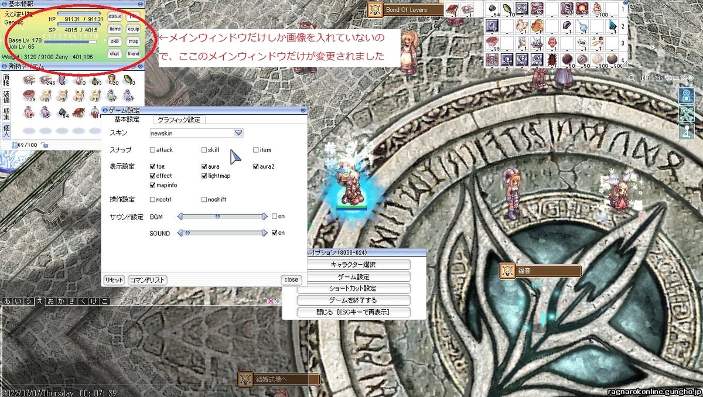The height and width of the screenshot is (397, 703).
Task: Click the crossed-arrows blue icon on right edge
Action: point(687,114)
